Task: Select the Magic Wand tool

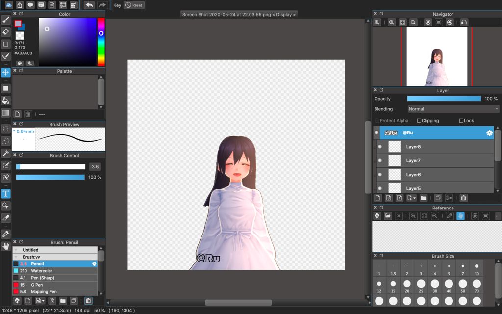Action: click(x=6, y=153)
